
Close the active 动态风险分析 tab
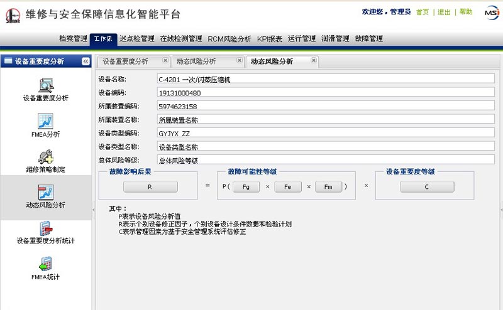click(313, 61)
